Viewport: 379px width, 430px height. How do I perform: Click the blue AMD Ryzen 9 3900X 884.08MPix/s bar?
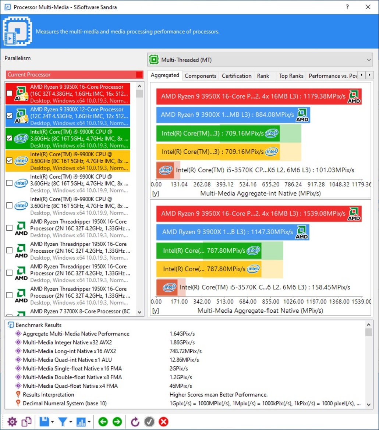pyautogui.click(x=233, y=115)
